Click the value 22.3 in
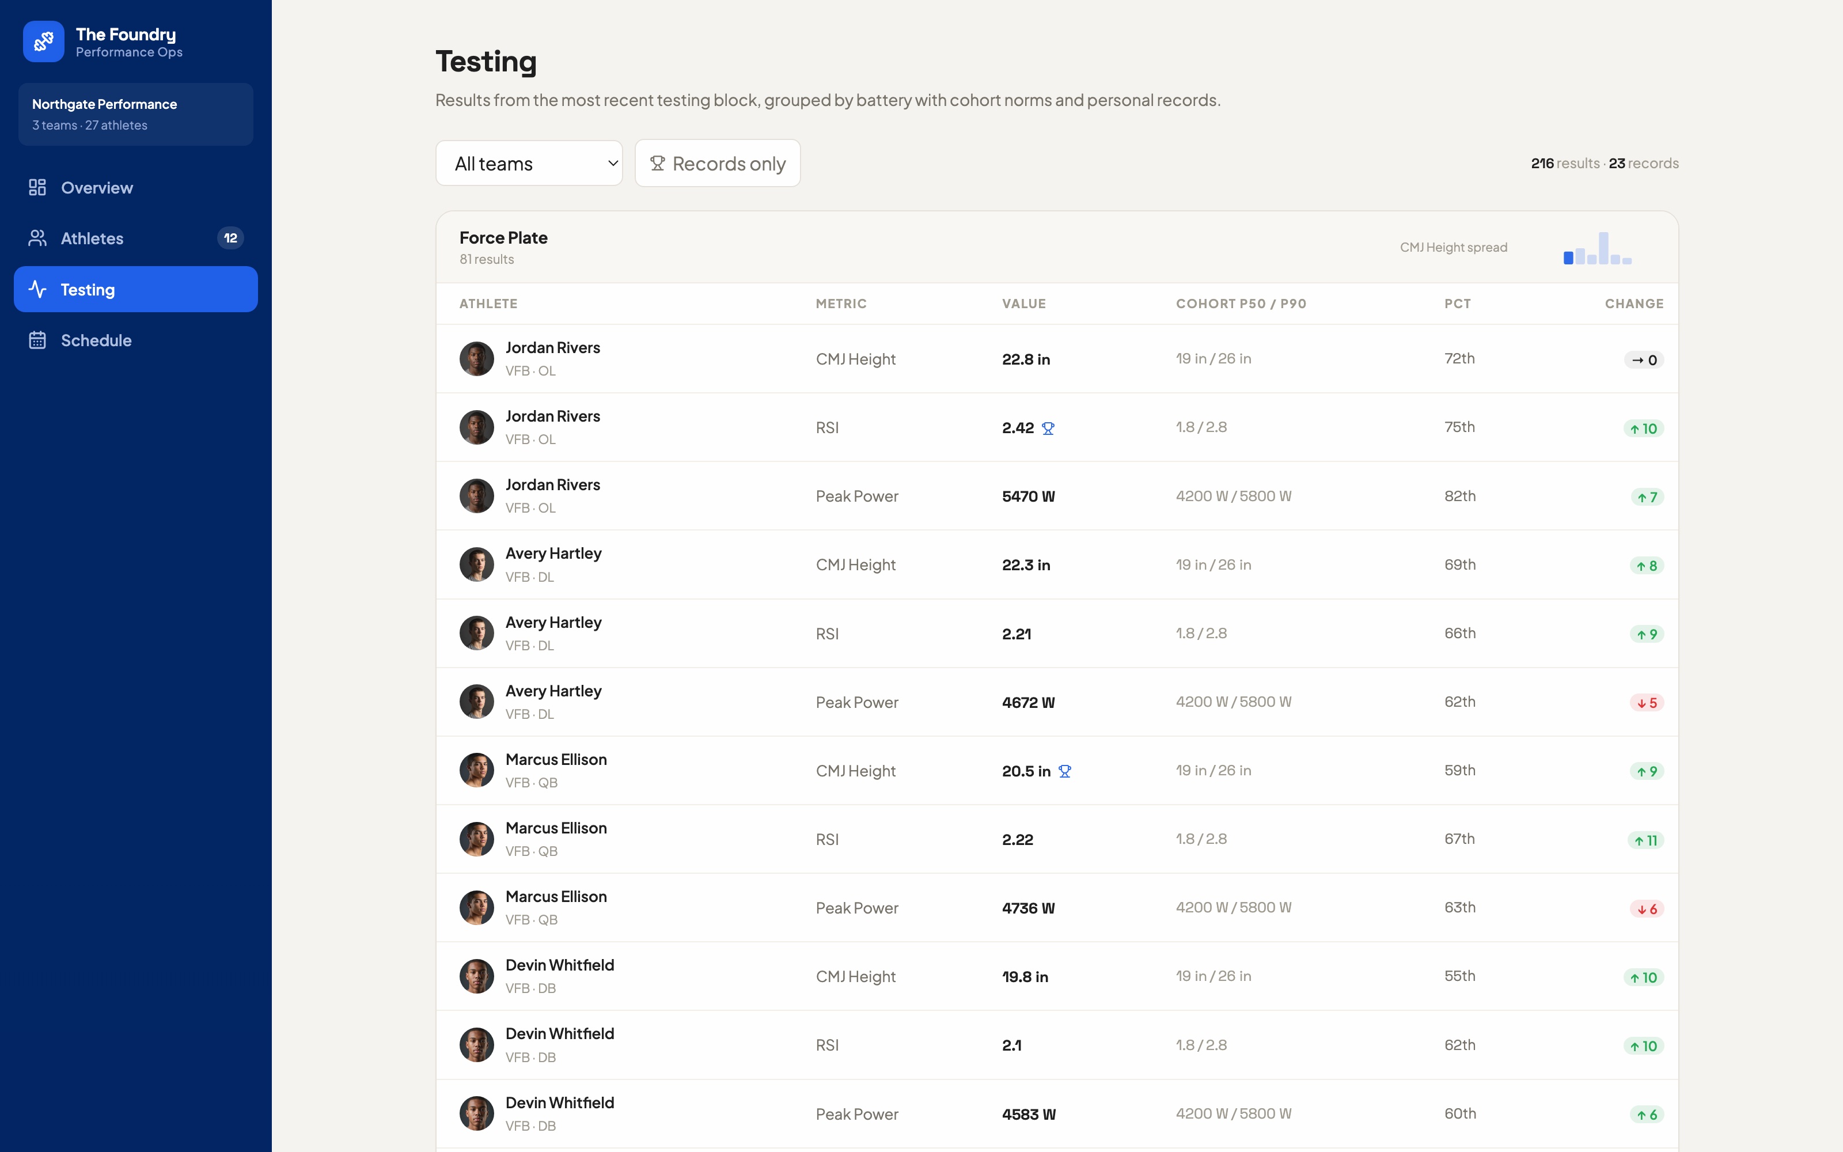Screen dimensions: 1843x1152 point(1026,565)
